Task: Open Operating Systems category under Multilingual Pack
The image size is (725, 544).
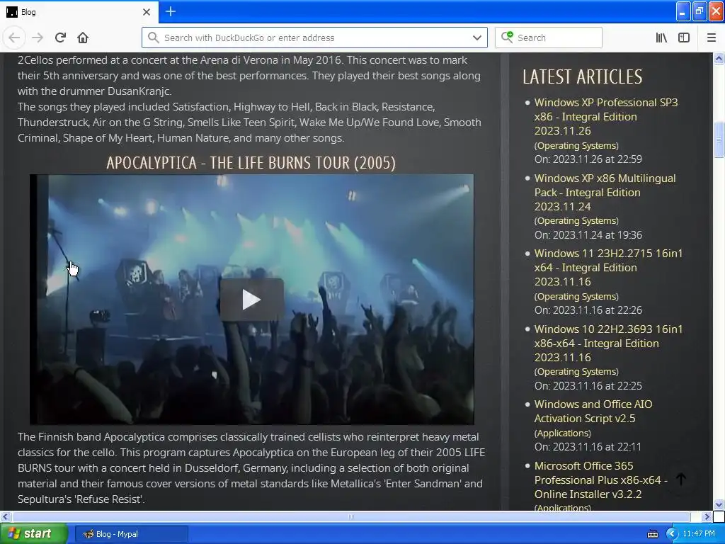Action: click(576, 221)
